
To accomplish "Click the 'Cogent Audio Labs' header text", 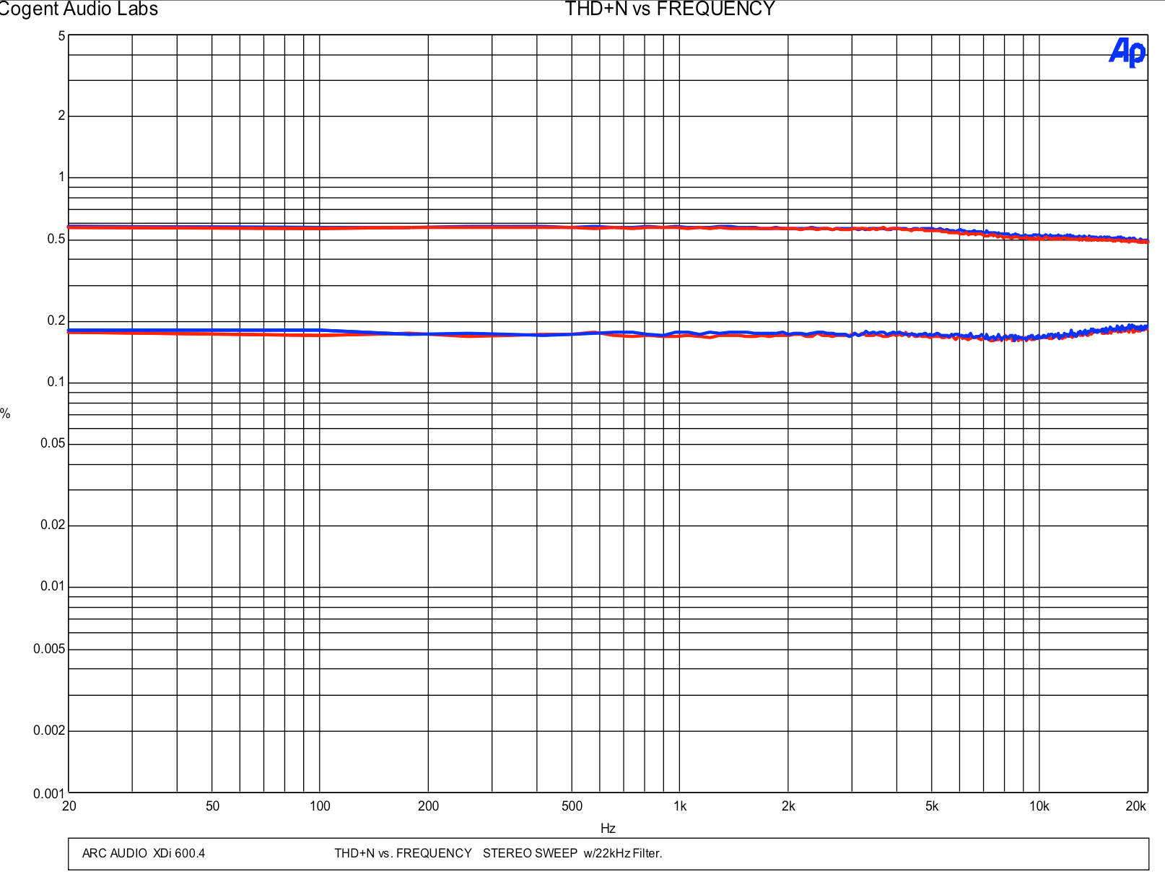I will 78,9.
